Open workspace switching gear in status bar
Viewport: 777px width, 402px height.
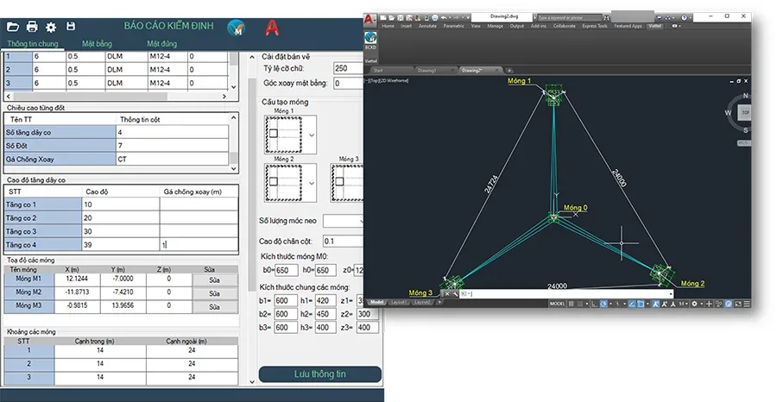pos(695,304)
